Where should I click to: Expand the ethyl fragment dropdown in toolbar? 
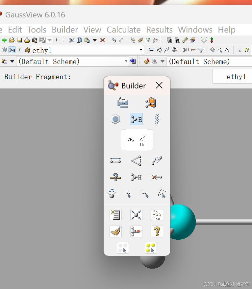coord(141,50)
